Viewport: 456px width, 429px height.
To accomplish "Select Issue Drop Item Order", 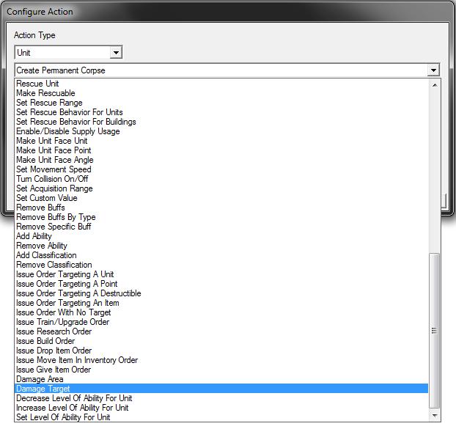I will (x=221, y=351).
